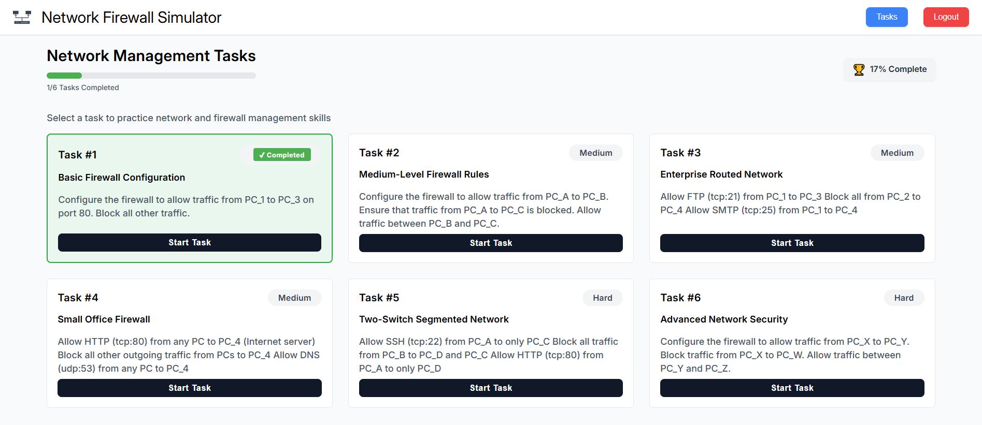Click the network topology logo icon
The width and height of the screenshot is (982, 425).
point(22,18)
